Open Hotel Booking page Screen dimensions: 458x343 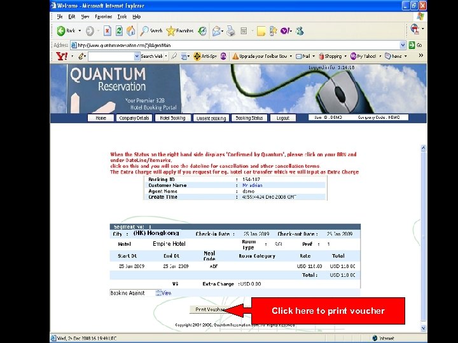point(172,118)
